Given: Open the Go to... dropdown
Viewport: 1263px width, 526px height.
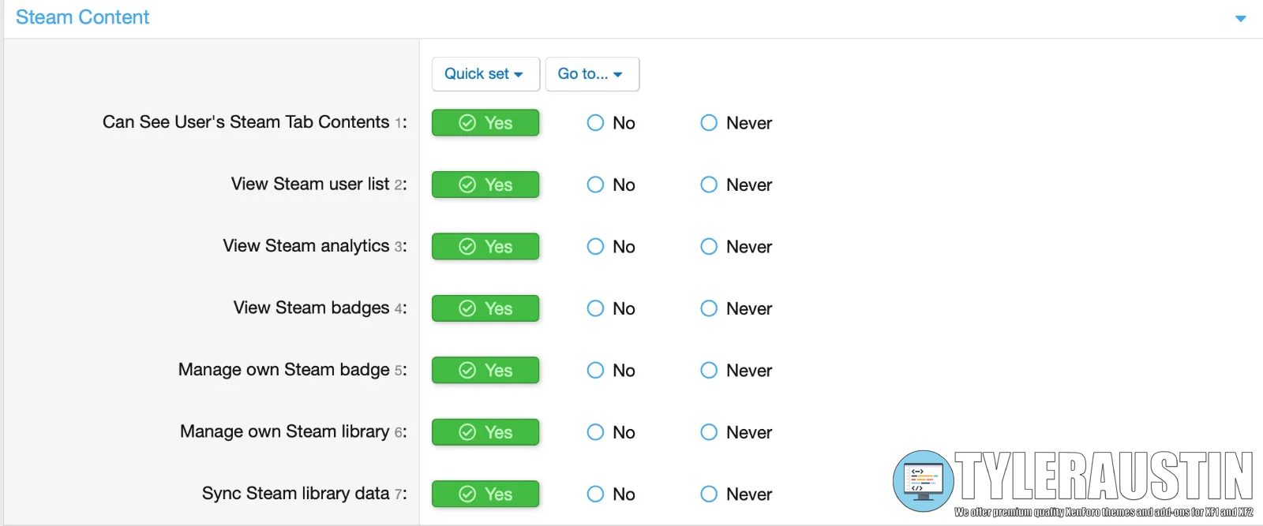Looking at the screenshot, I should 591,74.
